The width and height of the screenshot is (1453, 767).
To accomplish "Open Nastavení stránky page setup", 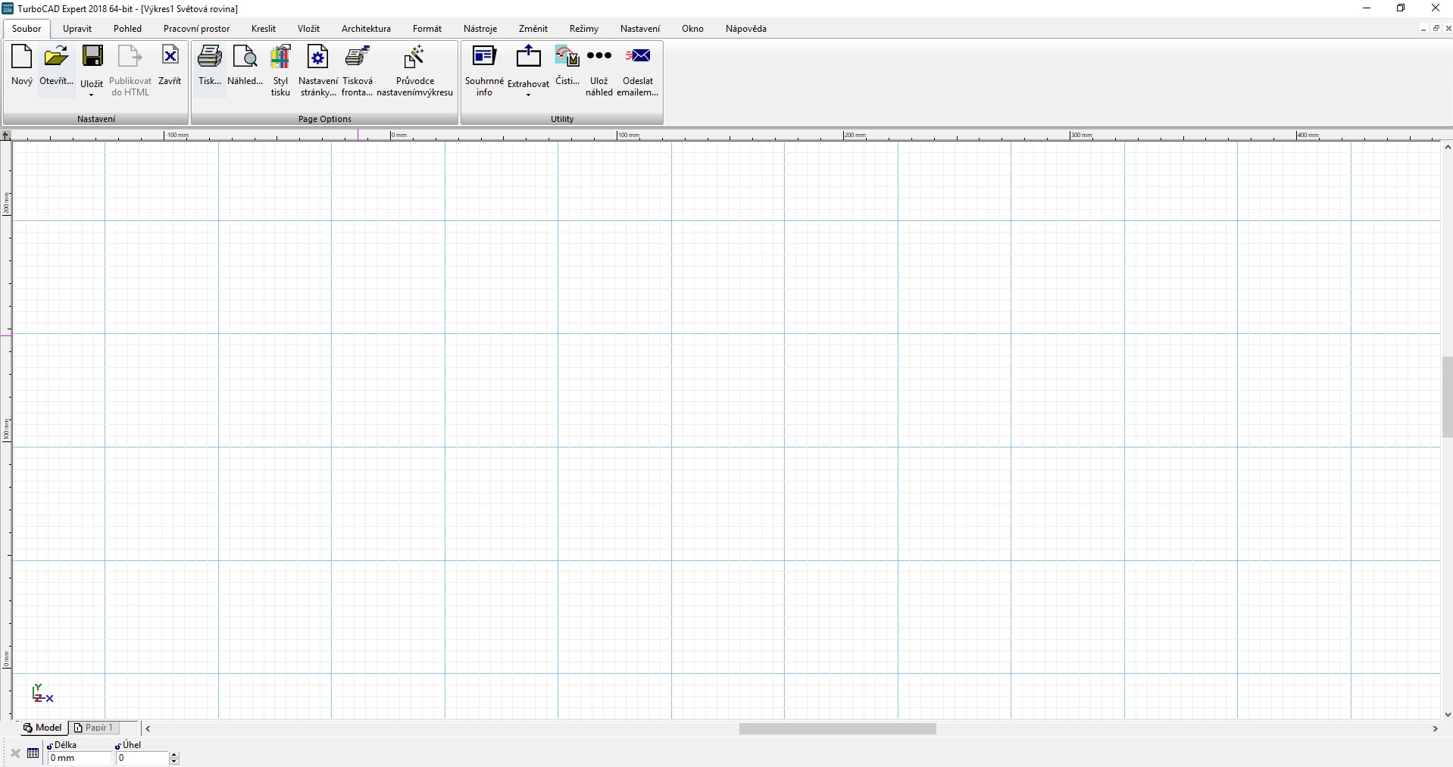I will pos(318,70).
